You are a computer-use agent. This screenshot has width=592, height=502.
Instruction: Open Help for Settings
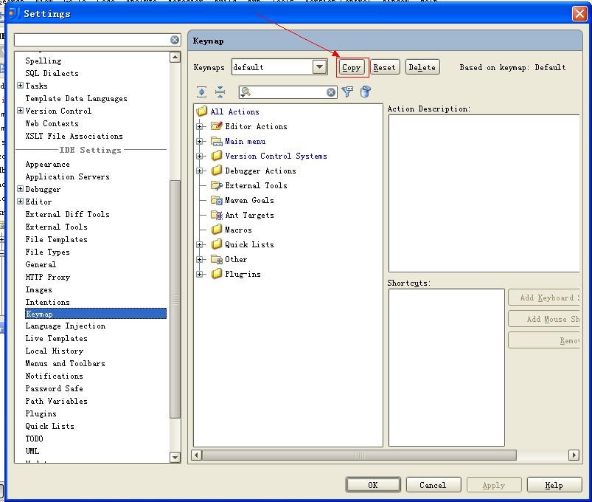pos(554,485)
